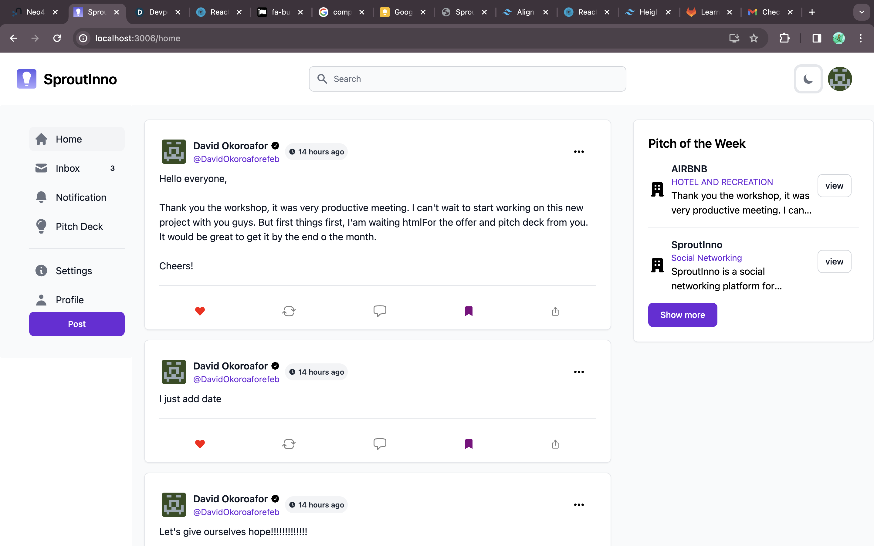The width and height of the screenshot is (874, 546).
Task: Expand options menu on the 'I just add date' post
Action: click(x=579, y=372)
